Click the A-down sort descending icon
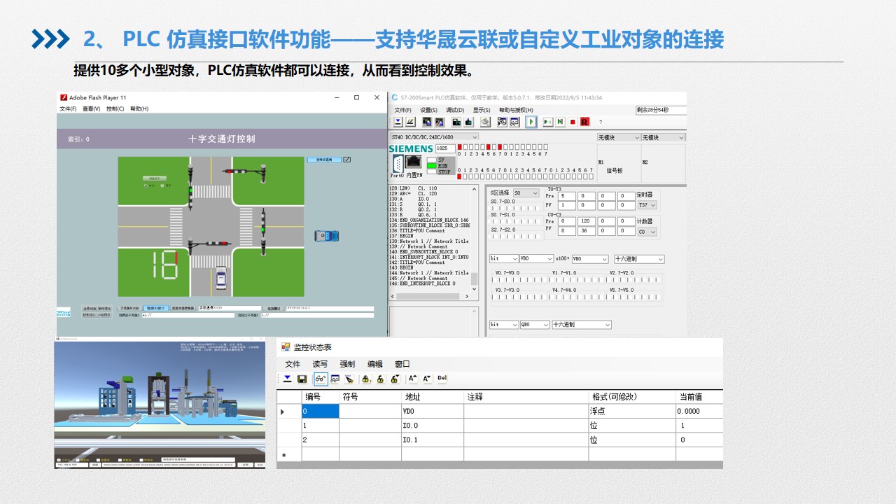Image resolution: width=896 pixels, height=504 pixels. [x=427, y=379]
